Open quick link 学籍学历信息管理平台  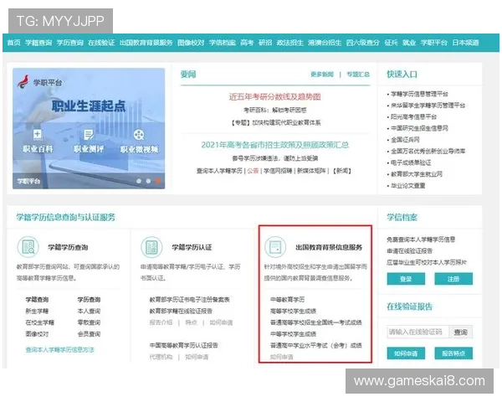click(419, 94)
